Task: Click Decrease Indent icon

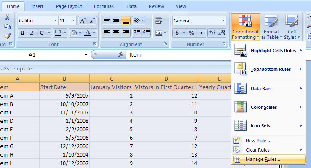Action: (x=137, y=33)
